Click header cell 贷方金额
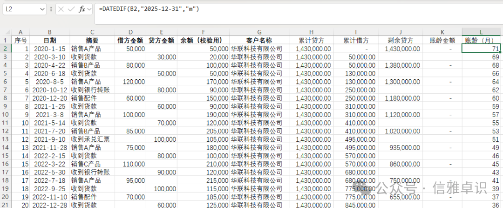This screenshot has width=503, height=208. (x=162, y=41)
